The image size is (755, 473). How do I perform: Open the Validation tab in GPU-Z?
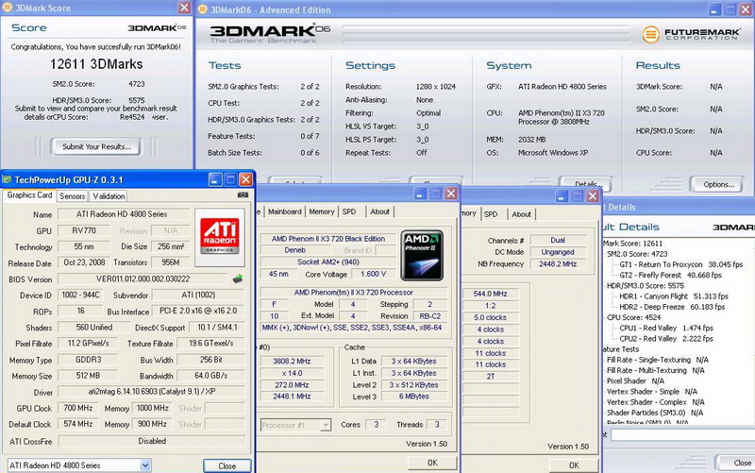coord(109,196)
